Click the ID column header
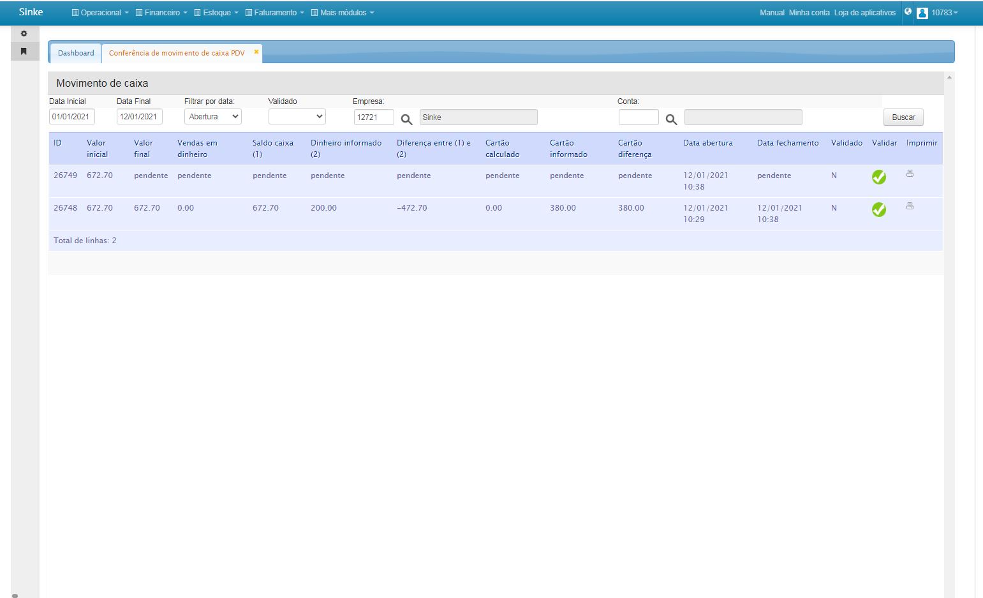 point(57,143)
